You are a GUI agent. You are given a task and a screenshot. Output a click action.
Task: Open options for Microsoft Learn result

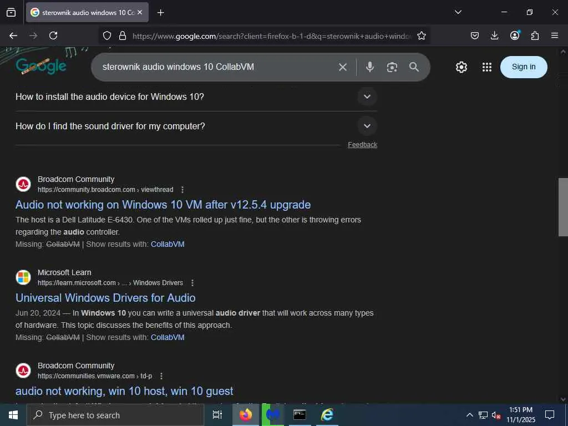[x=192, y=283]
